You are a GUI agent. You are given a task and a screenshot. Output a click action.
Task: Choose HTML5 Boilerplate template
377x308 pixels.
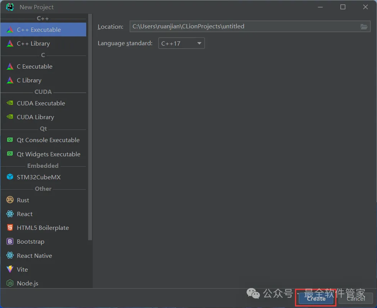43,228
